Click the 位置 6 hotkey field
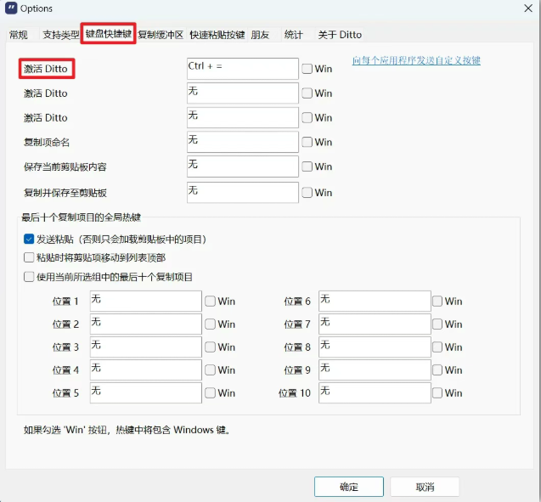Screen dimensions: 541x502 tap(375, 301)
